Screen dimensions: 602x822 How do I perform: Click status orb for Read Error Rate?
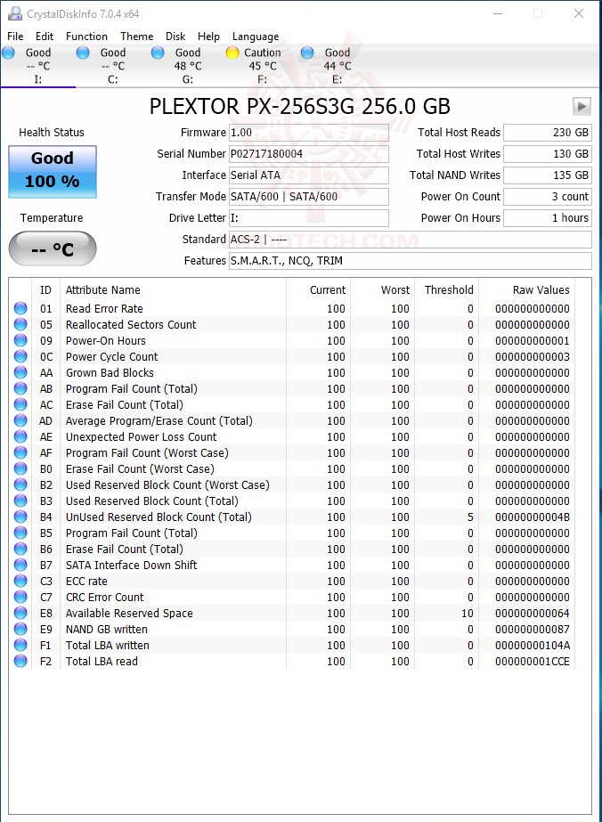point(20,308)
